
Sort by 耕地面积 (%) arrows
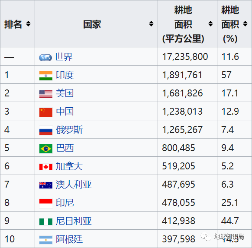pos(245,24)
